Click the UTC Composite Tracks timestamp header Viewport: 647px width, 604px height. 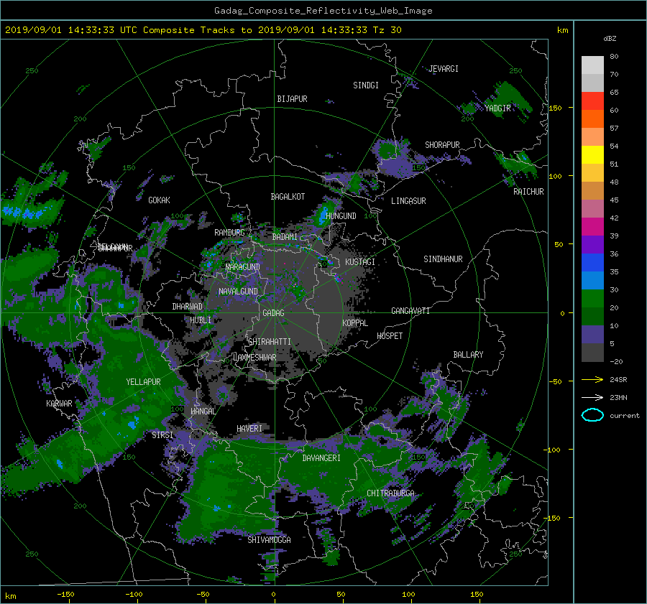203,30
